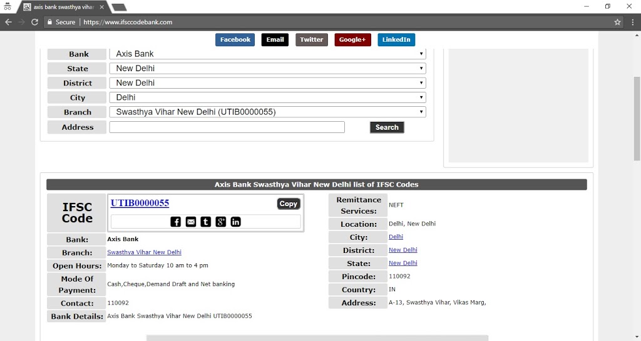Click the Facebook share button at top
Viewport: 641px width, 341px height.
235,39
